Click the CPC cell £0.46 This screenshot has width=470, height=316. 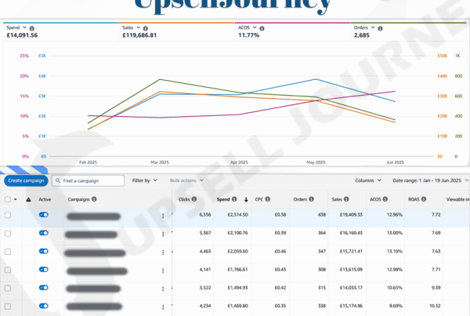click(280, 251)
